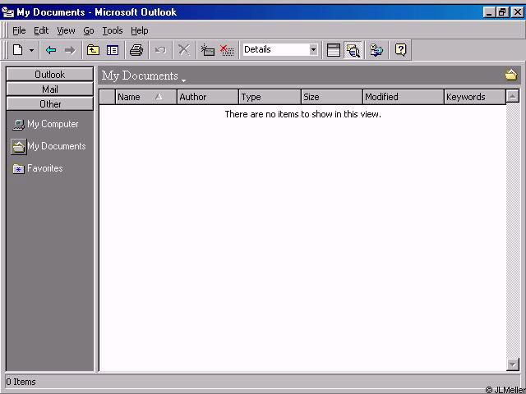
Task: Click 'There are no items to show' message
Action: pos(303,114)
